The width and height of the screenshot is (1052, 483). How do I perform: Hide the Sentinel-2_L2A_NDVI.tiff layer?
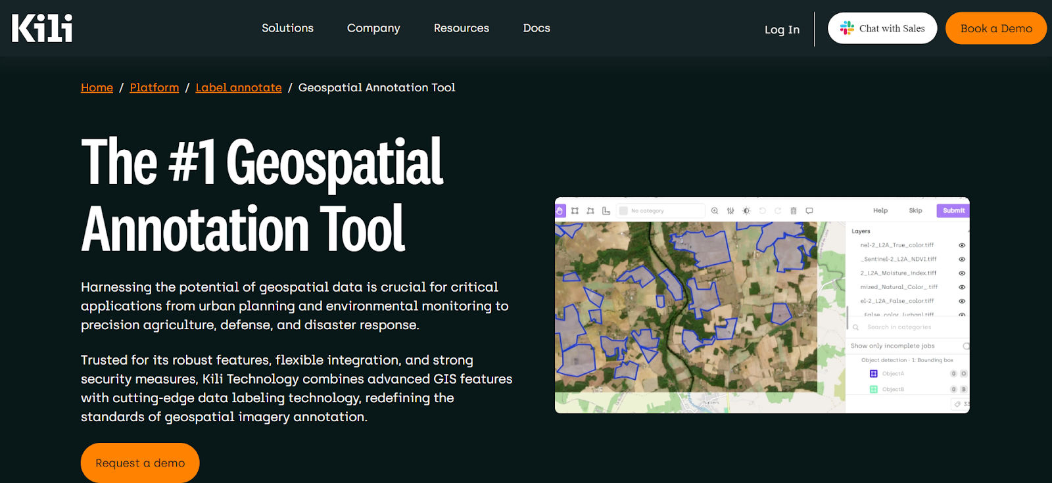(962, 260)
